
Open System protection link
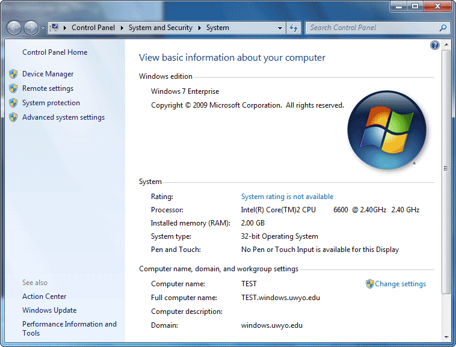[x=51, y=103]
